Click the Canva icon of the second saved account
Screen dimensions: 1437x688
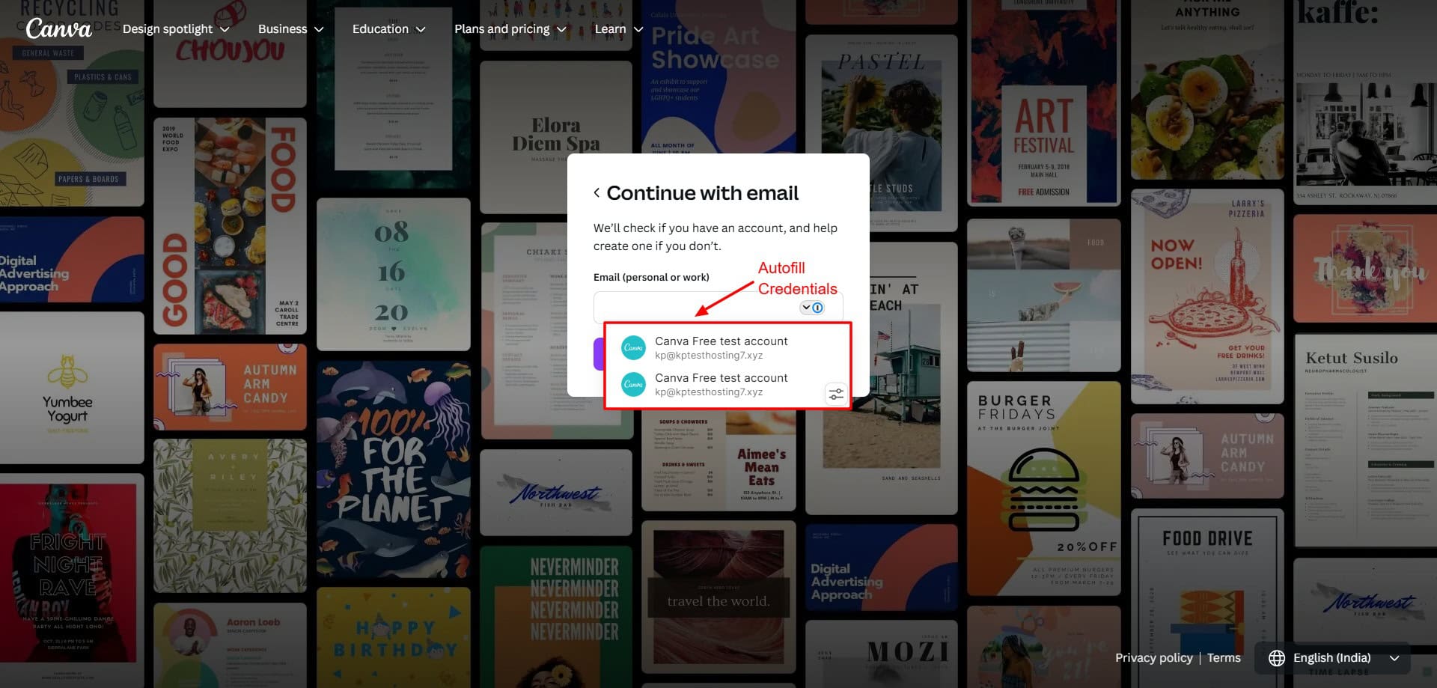633,384
